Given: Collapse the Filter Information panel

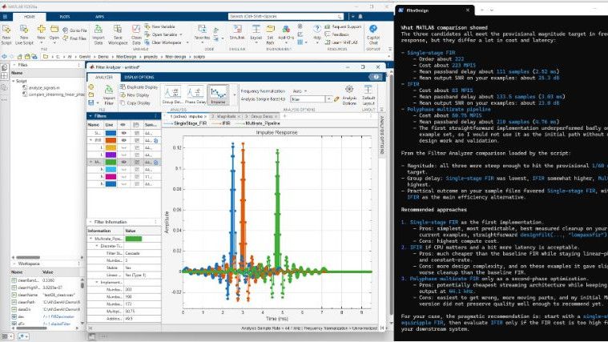Looking at the screenshot, I should [x=91, y=222].
